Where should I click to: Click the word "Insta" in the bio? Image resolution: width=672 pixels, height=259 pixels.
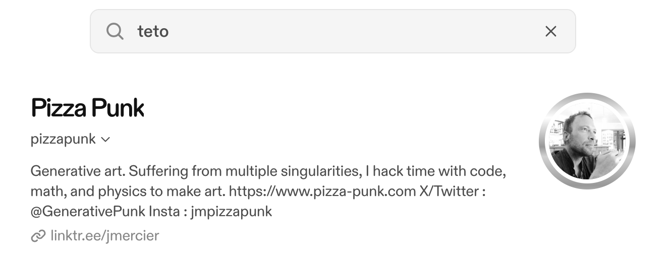(163, 212)
